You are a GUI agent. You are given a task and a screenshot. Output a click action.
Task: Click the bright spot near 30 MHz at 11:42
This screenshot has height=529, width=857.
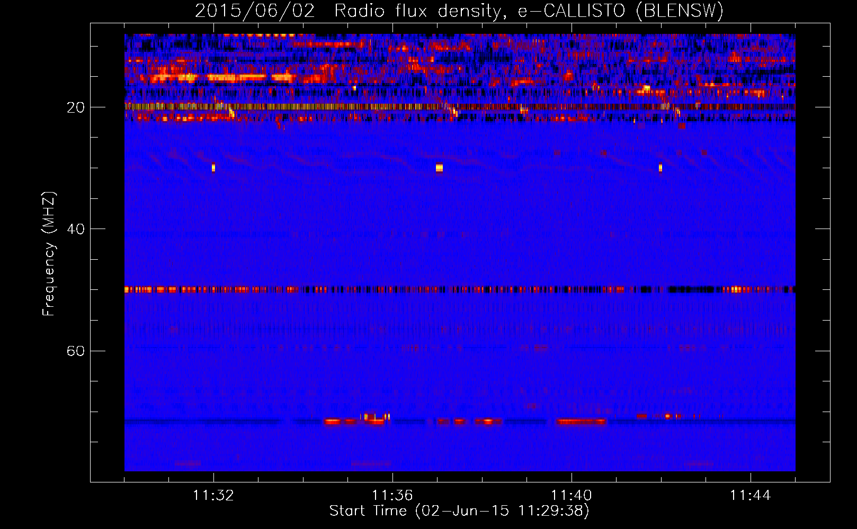[660, 168]
